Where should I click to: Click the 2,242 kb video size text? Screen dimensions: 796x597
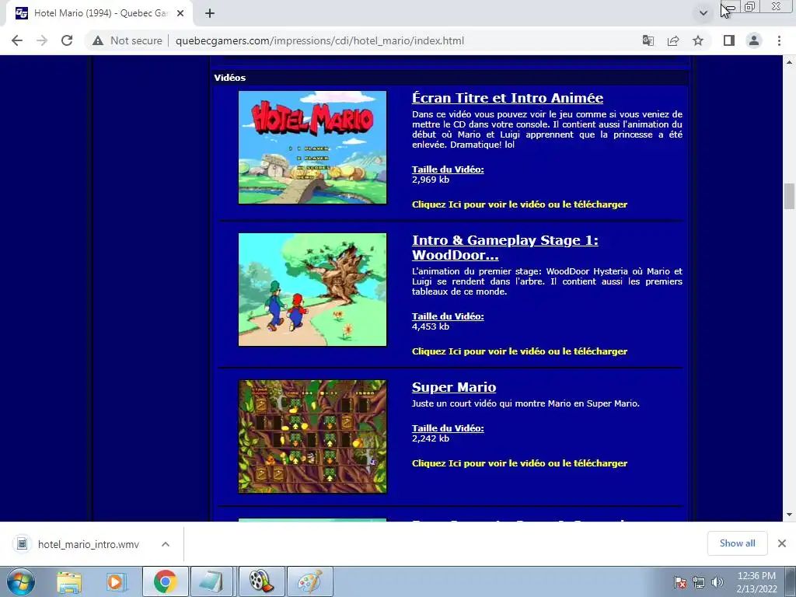coord(431,438)
